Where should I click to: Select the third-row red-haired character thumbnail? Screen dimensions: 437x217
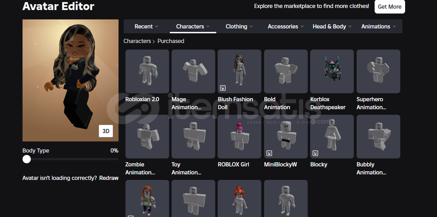pyautogui.click(x=239, y=198)
